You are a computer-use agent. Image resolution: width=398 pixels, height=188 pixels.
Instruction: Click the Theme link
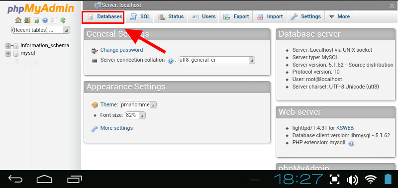coord(109,104)
